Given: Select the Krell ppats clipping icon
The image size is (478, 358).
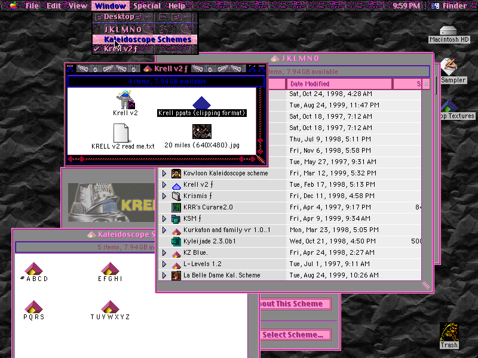Looking at the screenshot, I should click(201, 103).
